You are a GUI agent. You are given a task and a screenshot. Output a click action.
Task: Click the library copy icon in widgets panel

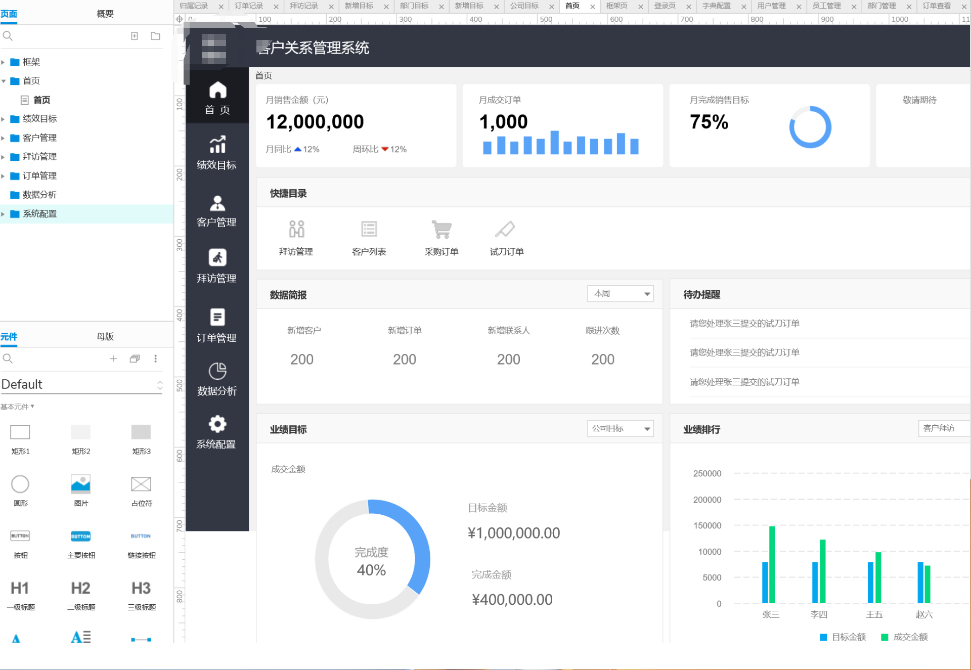(135, 359)
